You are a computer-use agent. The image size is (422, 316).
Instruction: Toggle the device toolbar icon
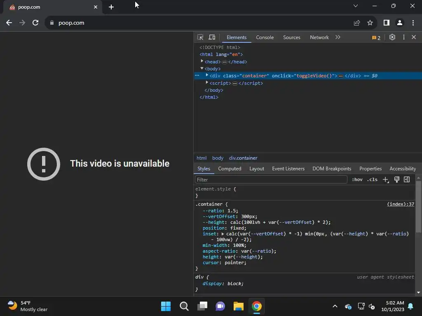click(x=212, y=37)
